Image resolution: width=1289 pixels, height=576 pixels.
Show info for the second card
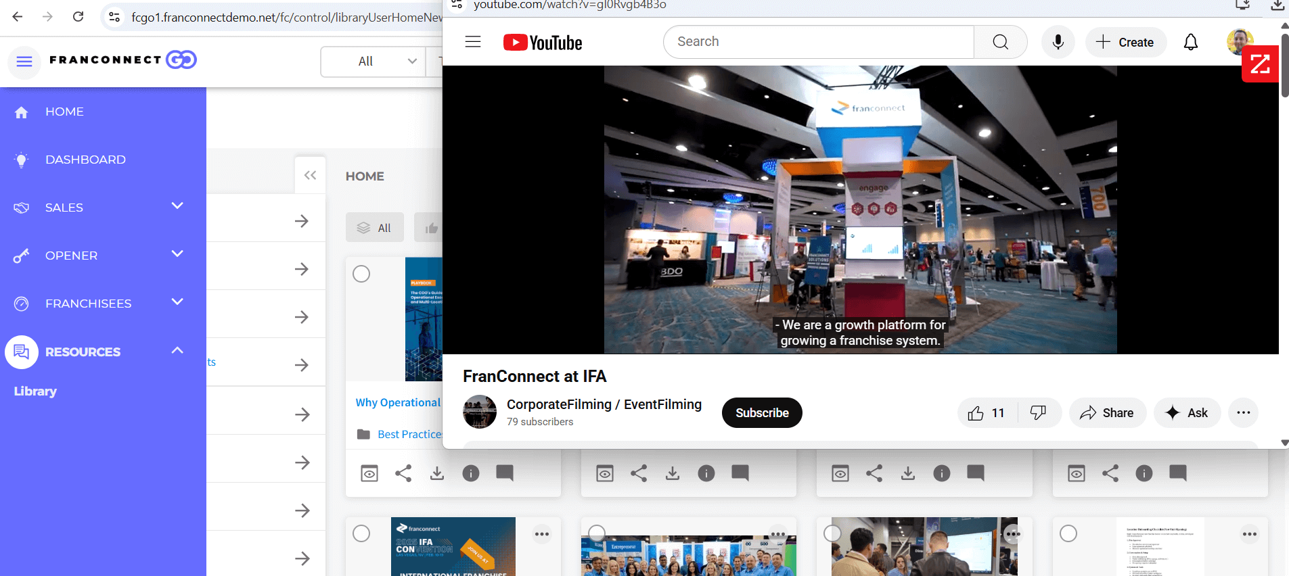(706, 473)
